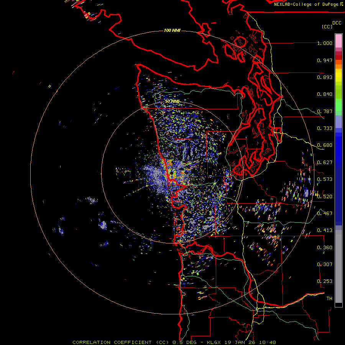Image resolution: width=345 pixels, height=345 pixels.
Task: Click the [CC] units label
Action: point(327,26)
